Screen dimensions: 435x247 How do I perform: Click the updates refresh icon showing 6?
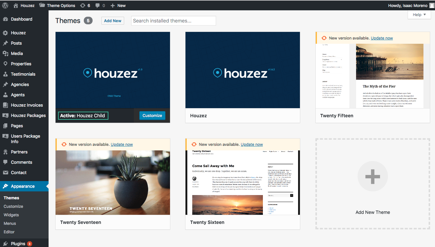click(83, 5)
